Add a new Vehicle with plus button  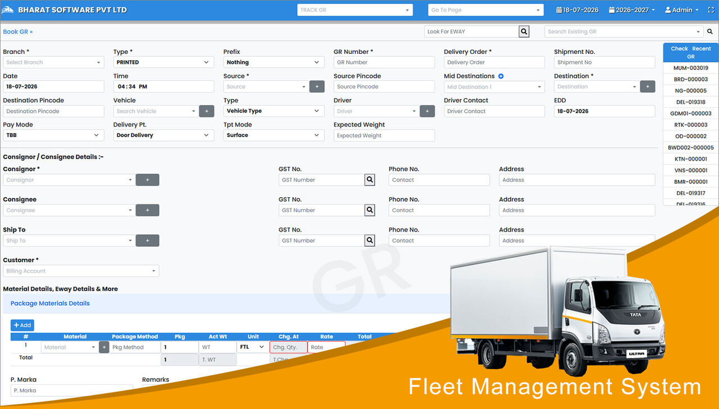pos(206,111)
